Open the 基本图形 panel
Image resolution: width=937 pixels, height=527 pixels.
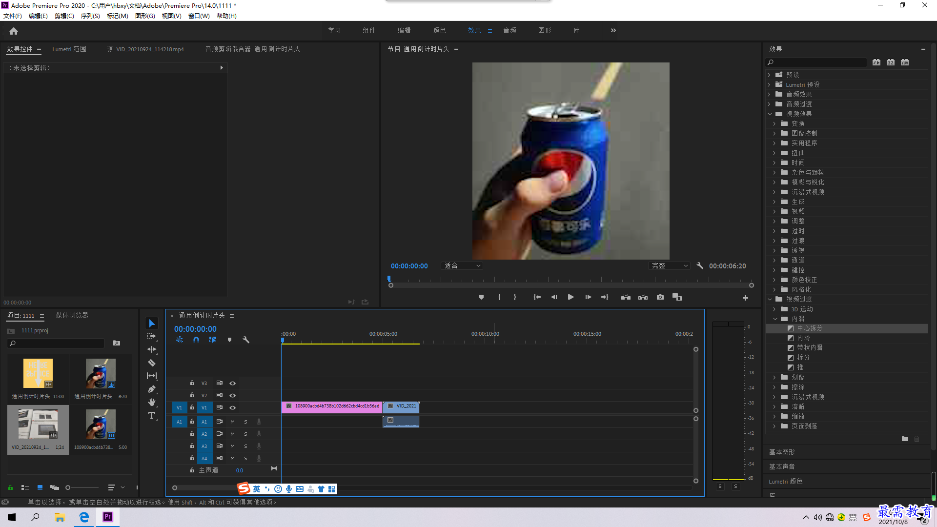click(782, 452)
